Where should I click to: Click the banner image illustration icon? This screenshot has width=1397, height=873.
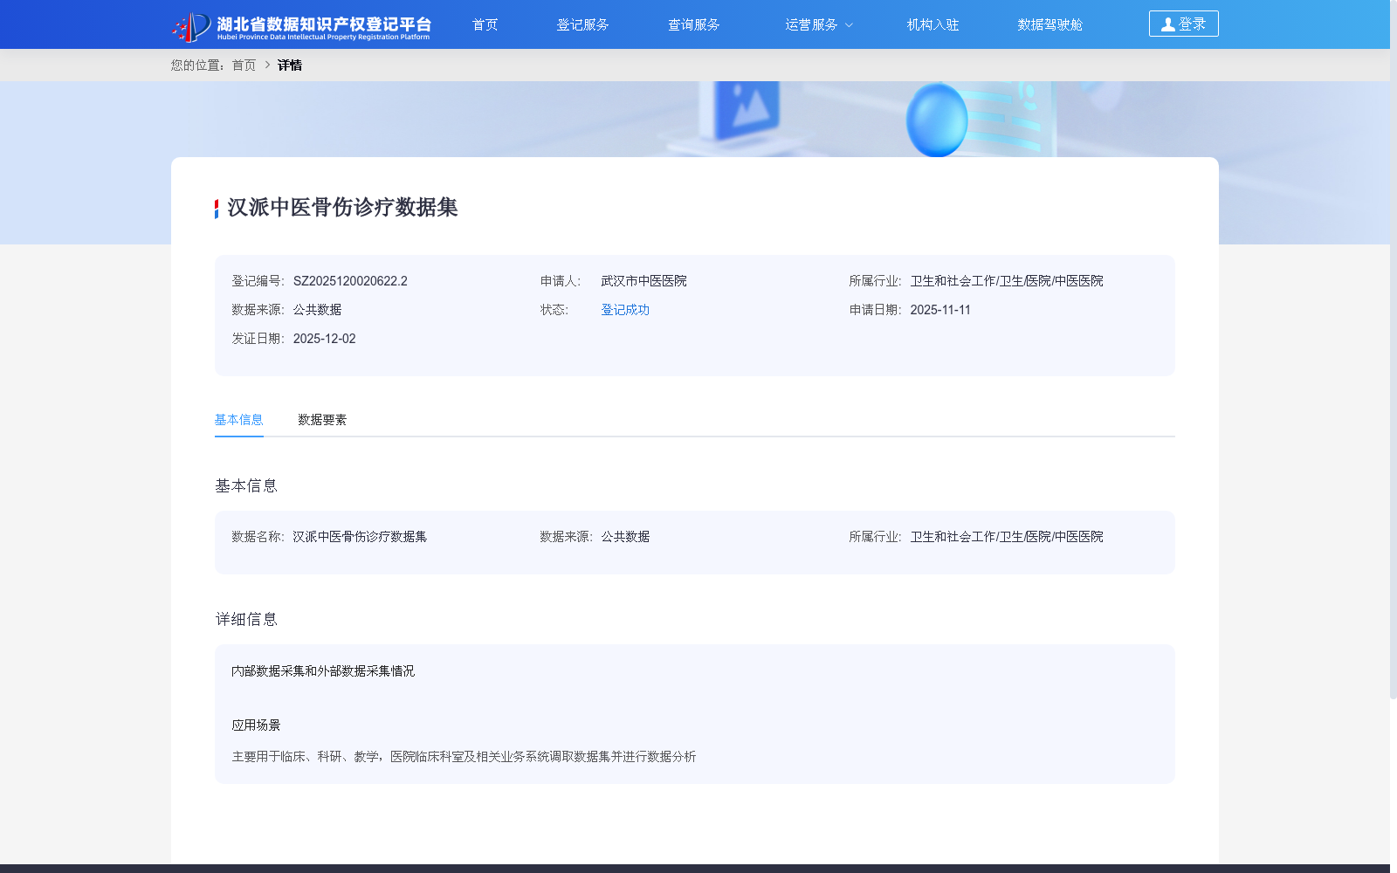(748, 108)
